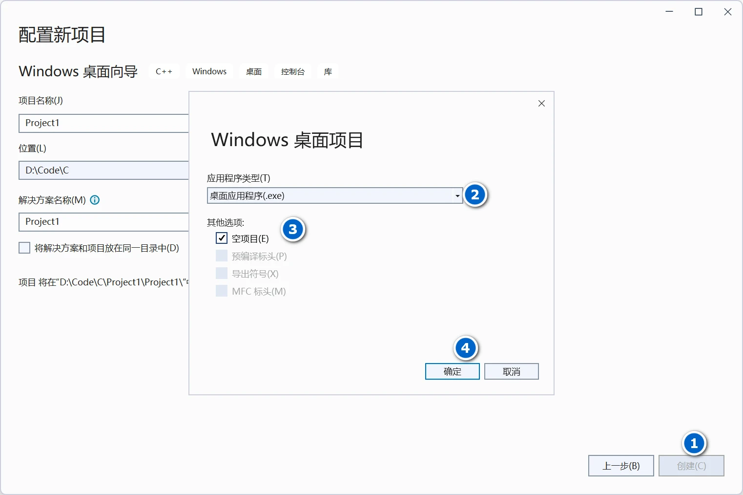Click the C++ tag

164,71
